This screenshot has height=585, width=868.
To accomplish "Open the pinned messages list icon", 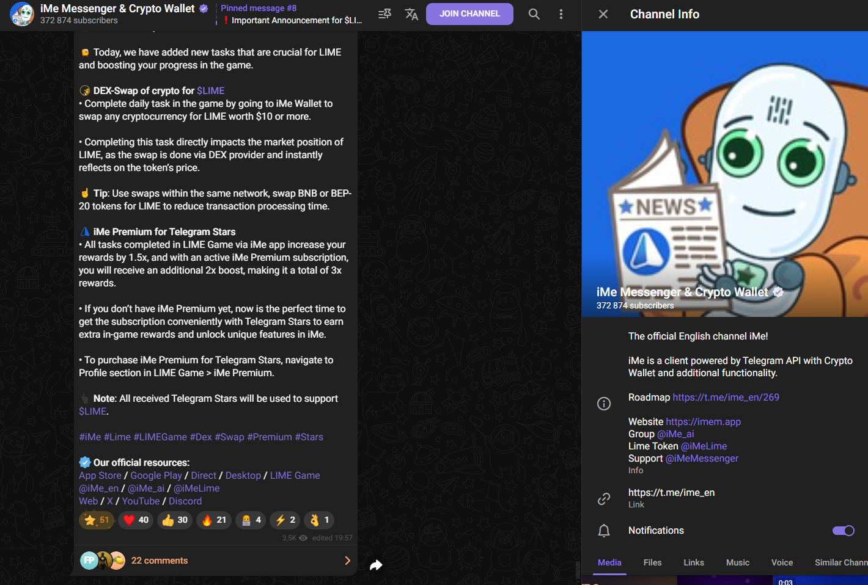I will pos(384,14).
